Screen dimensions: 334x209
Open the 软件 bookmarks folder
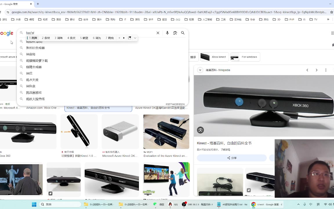pyautogui.click(x=83, y=19)
